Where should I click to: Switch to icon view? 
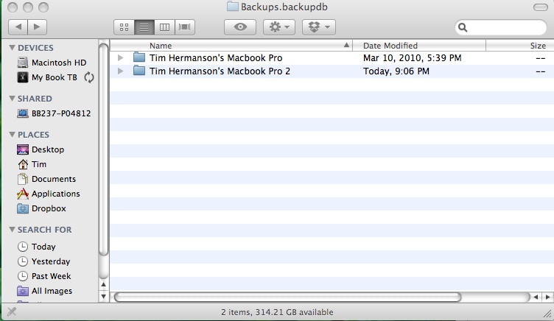tap(124, 27)
